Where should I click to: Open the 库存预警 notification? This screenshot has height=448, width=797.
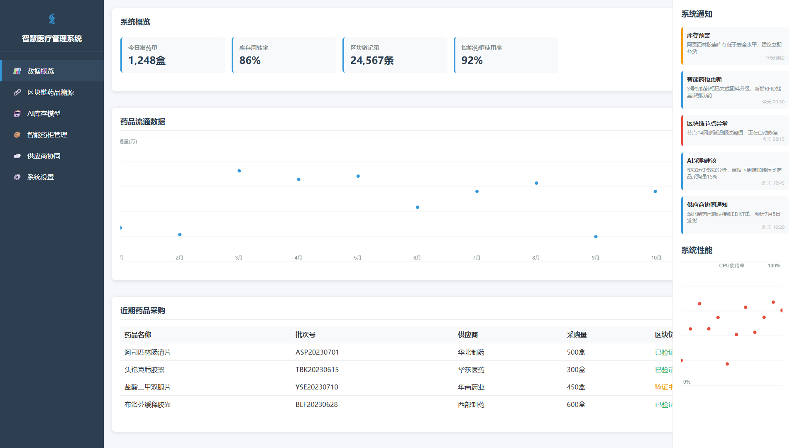point(734,46)
